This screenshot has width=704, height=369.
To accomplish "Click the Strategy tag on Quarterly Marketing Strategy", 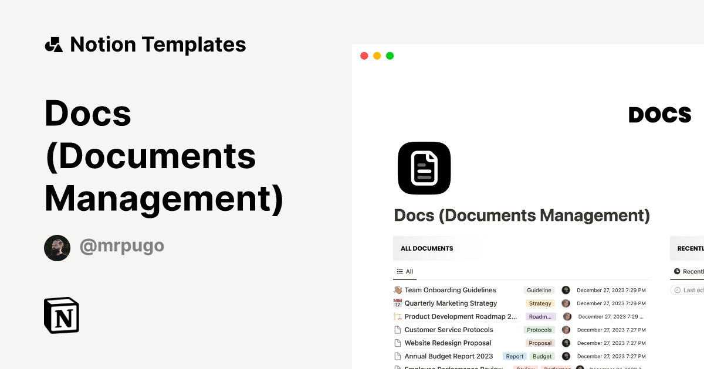I will (x=539, y=303).
